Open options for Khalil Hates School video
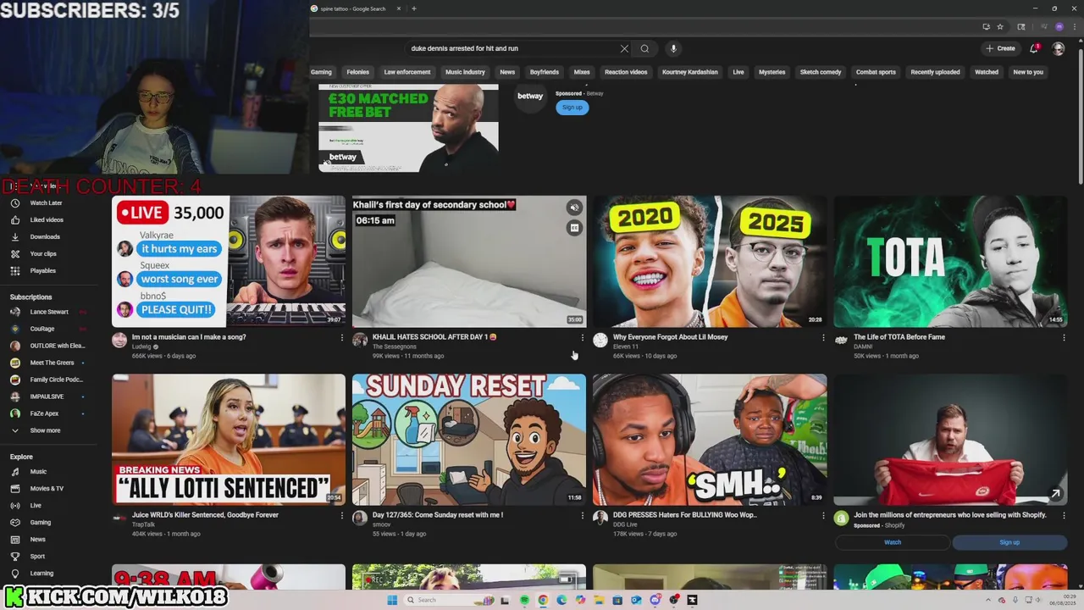The image size is (1084, 610). (x=582, y=338)
